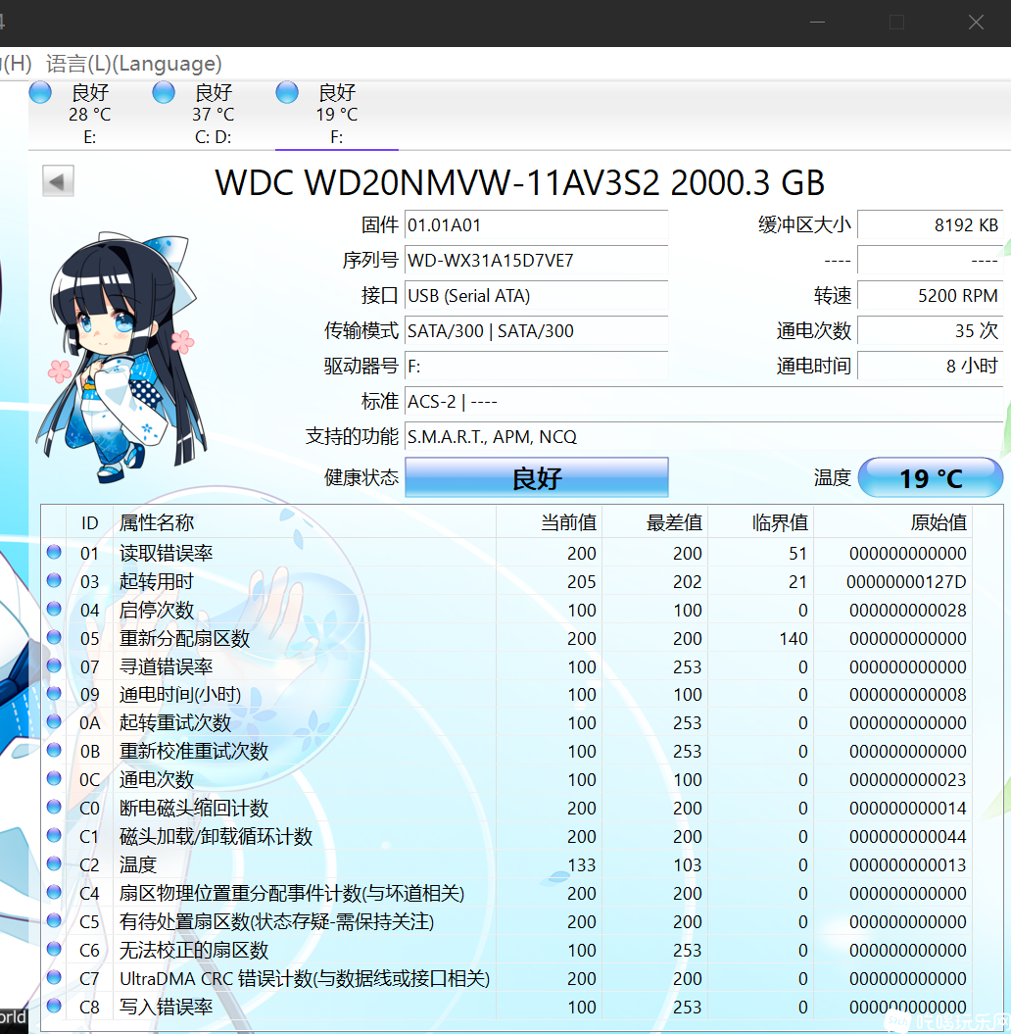Click the firmware field 01.01A01
Viewport: 1011px width, 1034px height.
[x=537, y=224]
